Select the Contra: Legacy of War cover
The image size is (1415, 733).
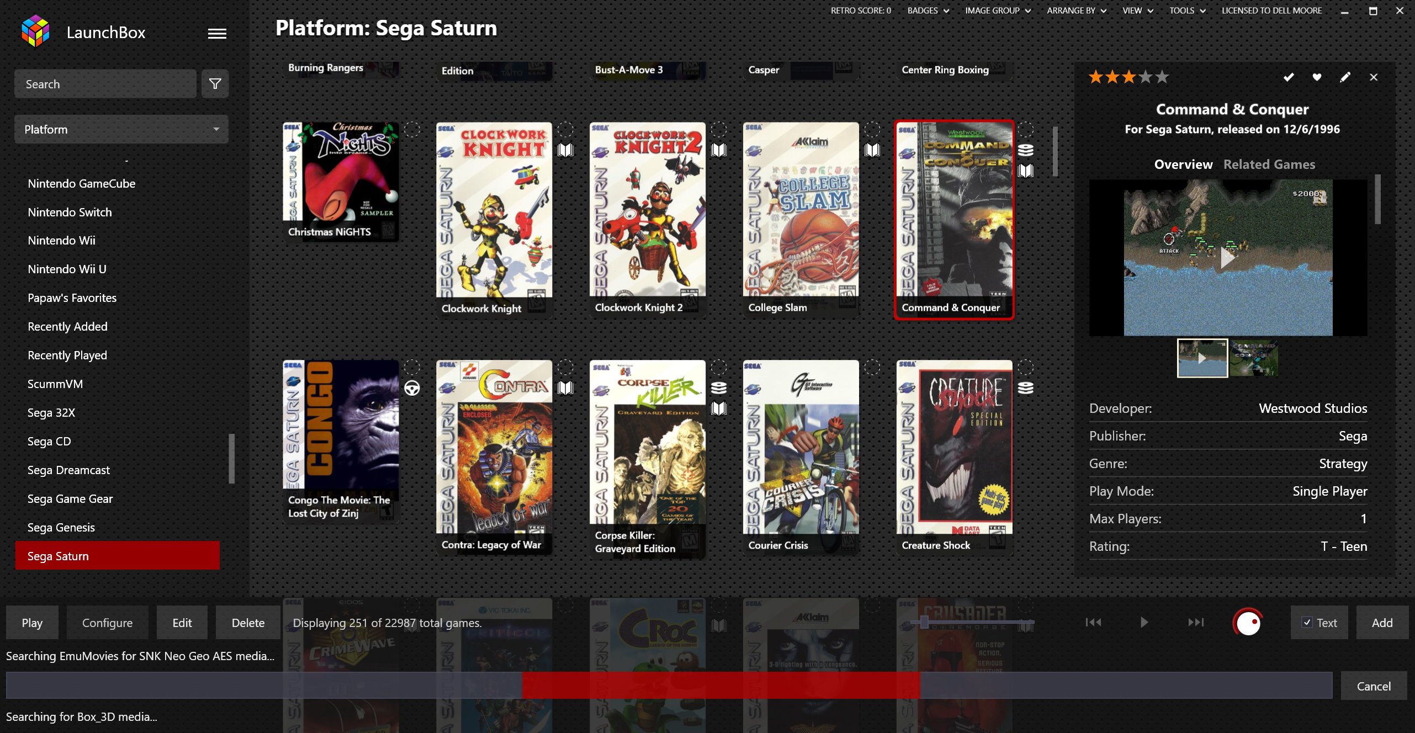click(x=494, y=456)
